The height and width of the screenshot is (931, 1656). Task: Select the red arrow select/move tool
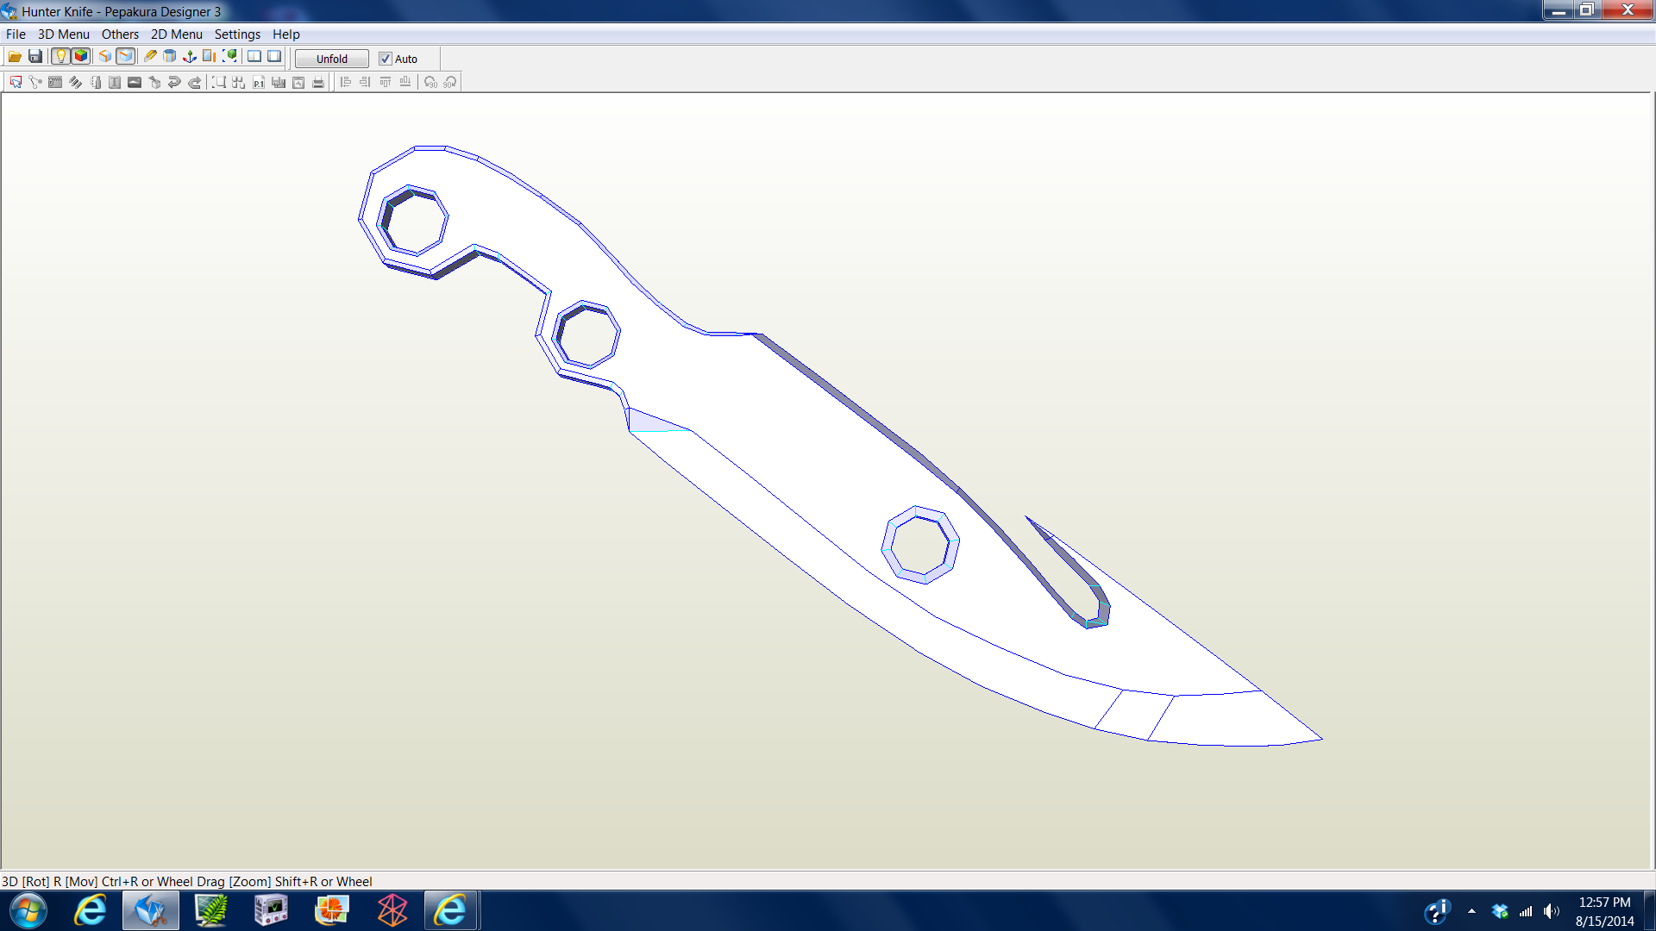(x=16, y=82)
